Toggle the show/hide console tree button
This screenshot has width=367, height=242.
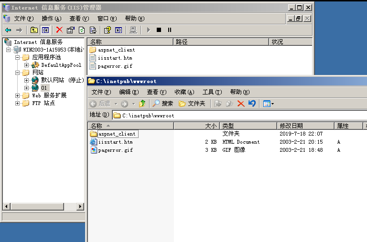(x=45, y=30)
